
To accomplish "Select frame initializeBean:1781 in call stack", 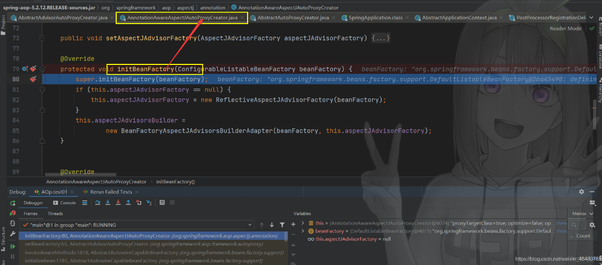I will pos(153,261).
